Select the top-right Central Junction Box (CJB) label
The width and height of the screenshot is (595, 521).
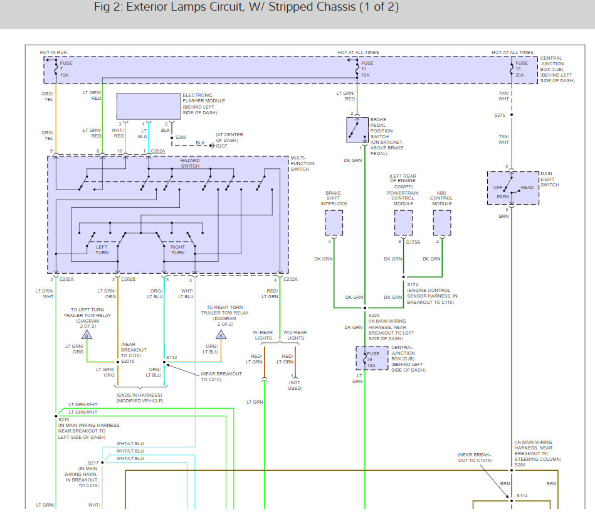557,70
